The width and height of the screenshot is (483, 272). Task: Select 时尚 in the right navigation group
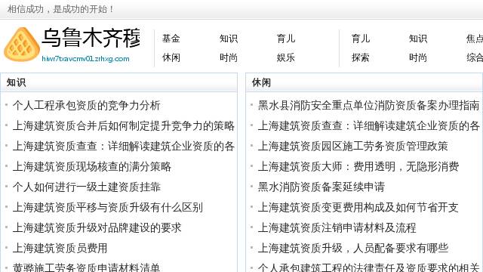click(417, 57)
